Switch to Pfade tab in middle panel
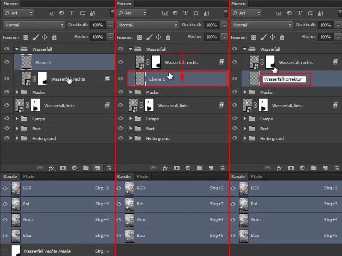 pos(142,177)
